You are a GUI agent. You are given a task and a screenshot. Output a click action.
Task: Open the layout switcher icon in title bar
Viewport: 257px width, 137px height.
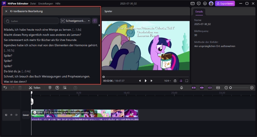pos(192,4)
